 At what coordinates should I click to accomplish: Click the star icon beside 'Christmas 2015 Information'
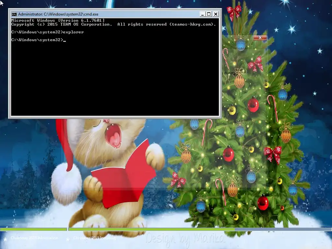(5, 239)
